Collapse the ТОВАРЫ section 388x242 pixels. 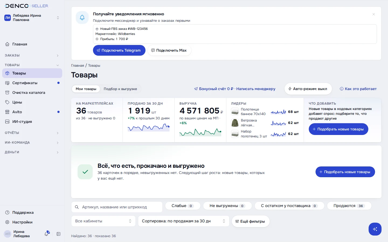point(32,65)
